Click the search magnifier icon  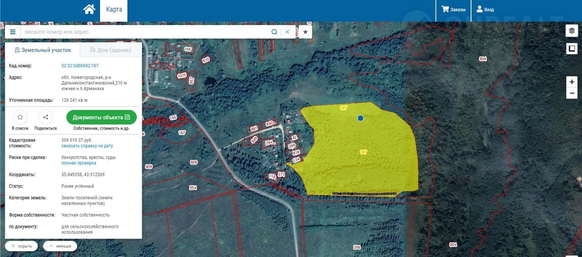[274, 32]
